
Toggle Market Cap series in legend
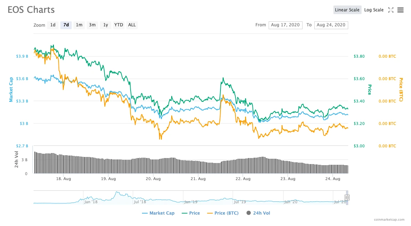[x=158, y=213]
